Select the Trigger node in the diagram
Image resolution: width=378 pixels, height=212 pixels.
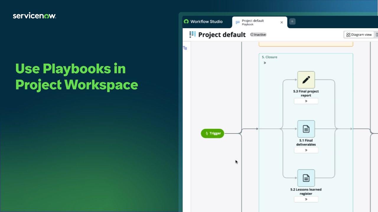point(212,133)
